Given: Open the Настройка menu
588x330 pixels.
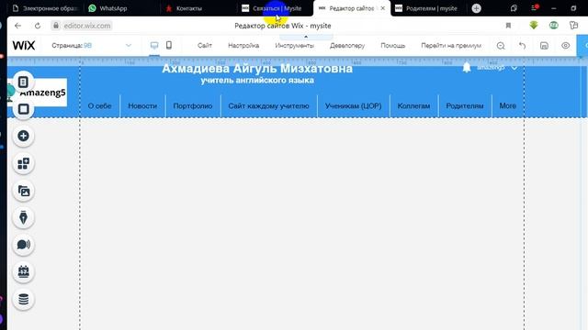Looking at the screenshot, I should pyautogui.click(x=243, y=45).
